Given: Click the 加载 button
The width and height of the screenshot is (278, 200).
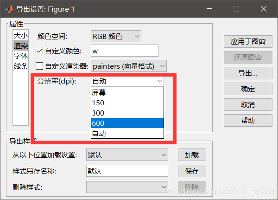Looking at the screenshot, I should [x=192, y=155].
